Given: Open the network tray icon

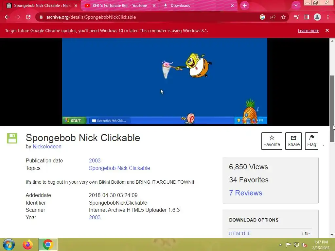Looking at the screenshot, I should pyautogui.click(x=296, y=245).
